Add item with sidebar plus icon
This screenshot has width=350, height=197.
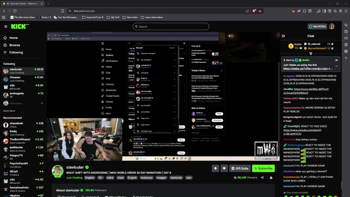346,58
